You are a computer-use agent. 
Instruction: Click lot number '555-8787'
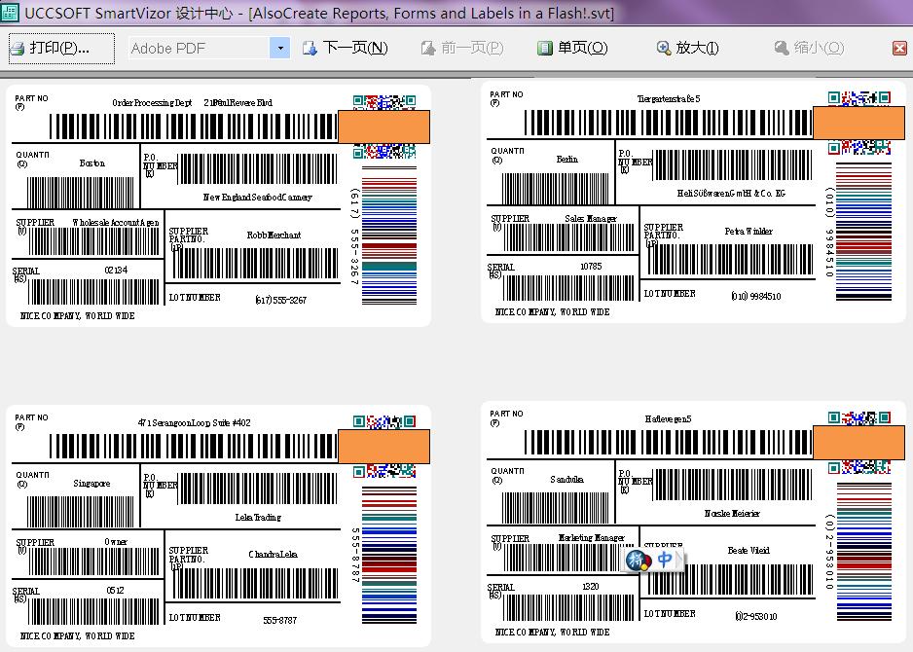280,620
